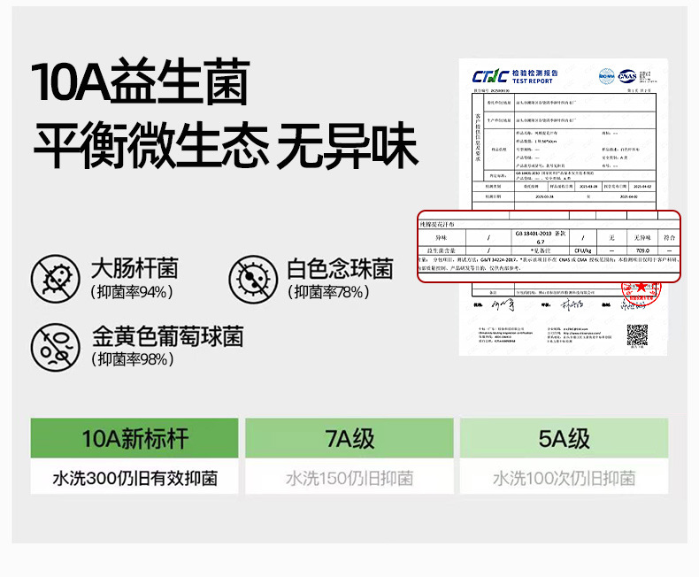Click the Staphylococcus aureus (金黄色葡萄球菌) icon
The height and width of the screenshot is (577, 699).
click(56, 346)
